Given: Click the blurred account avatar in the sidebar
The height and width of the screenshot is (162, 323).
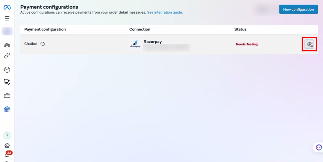Looking at the screenshot, I should (7, 31).
